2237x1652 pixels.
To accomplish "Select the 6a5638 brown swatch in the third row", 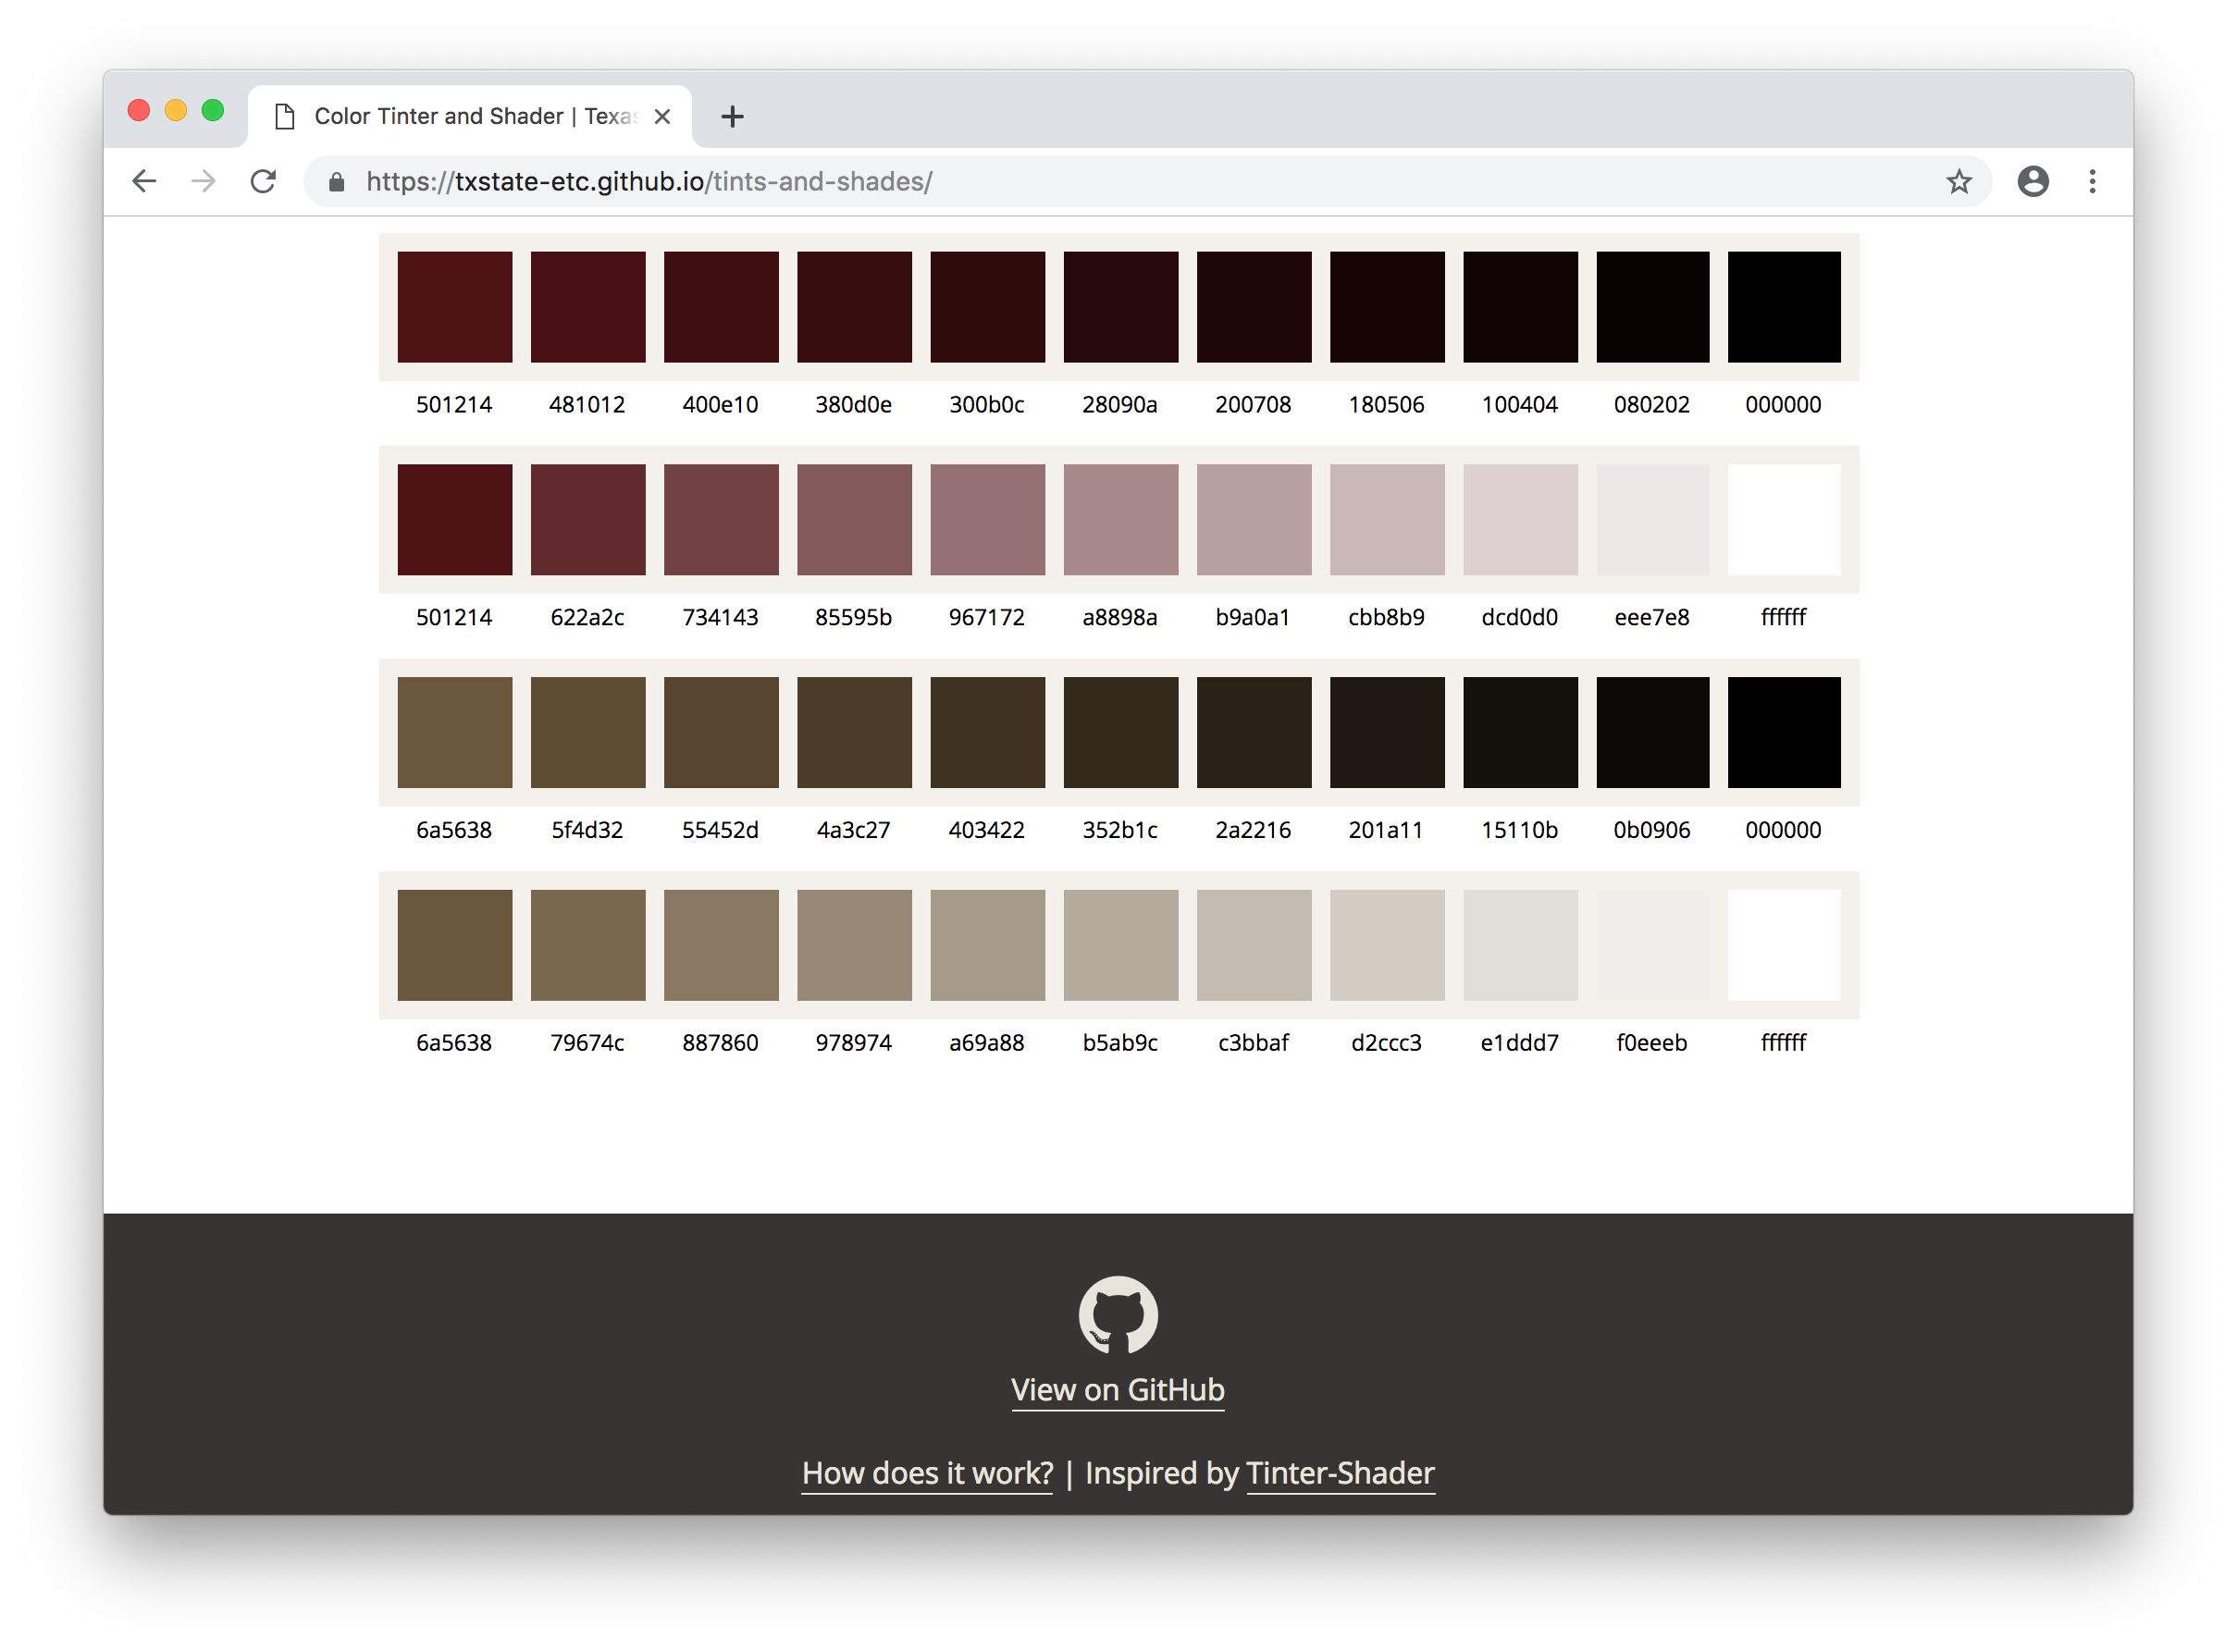I will point(455,732).
